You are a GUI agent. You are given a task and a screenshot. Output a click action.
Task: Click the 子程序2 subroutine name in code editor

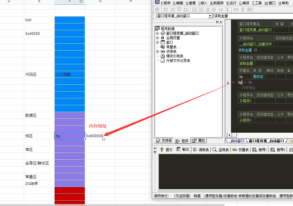[x=246, y=101]
